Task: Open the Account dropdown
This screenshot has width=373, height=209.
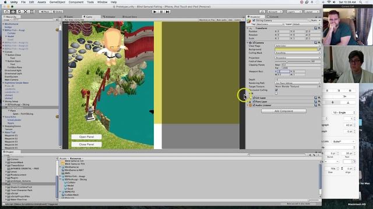Action: (x=275, y=12)
